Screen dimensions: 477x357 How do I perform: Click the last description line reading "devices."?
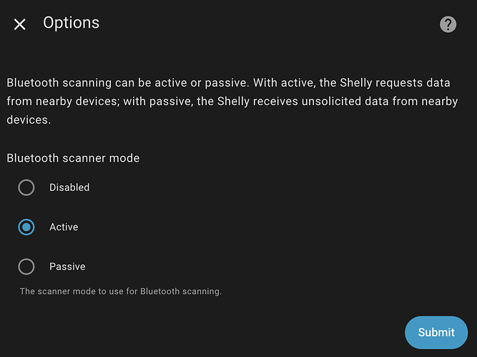(29, 120)
